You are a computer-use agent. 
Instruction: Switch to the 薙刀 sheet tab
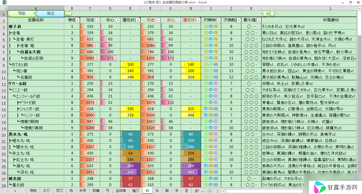[x=136, y=191]
